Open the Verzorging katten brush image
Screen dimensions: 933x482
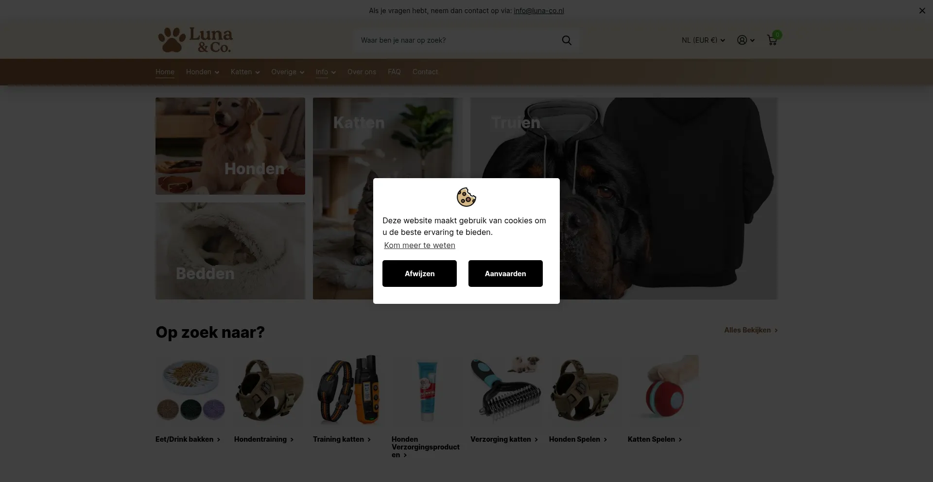506,390
